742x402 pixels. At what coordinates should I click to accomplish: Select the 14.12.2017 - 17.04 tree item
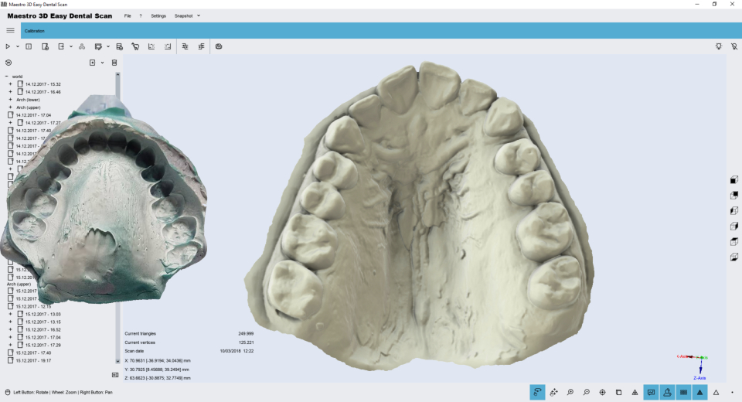click(33, 115)
